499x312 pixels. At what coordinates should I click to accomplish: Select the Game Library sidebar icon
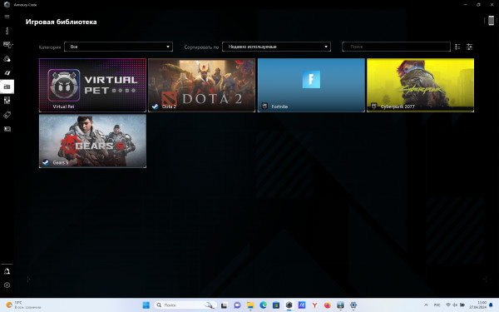7,87
